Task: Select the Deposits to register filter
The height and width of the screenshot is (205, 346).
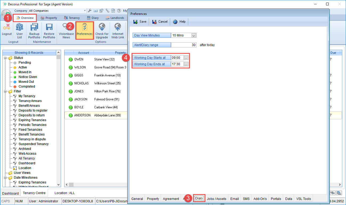Action: (x=33, y=110)
